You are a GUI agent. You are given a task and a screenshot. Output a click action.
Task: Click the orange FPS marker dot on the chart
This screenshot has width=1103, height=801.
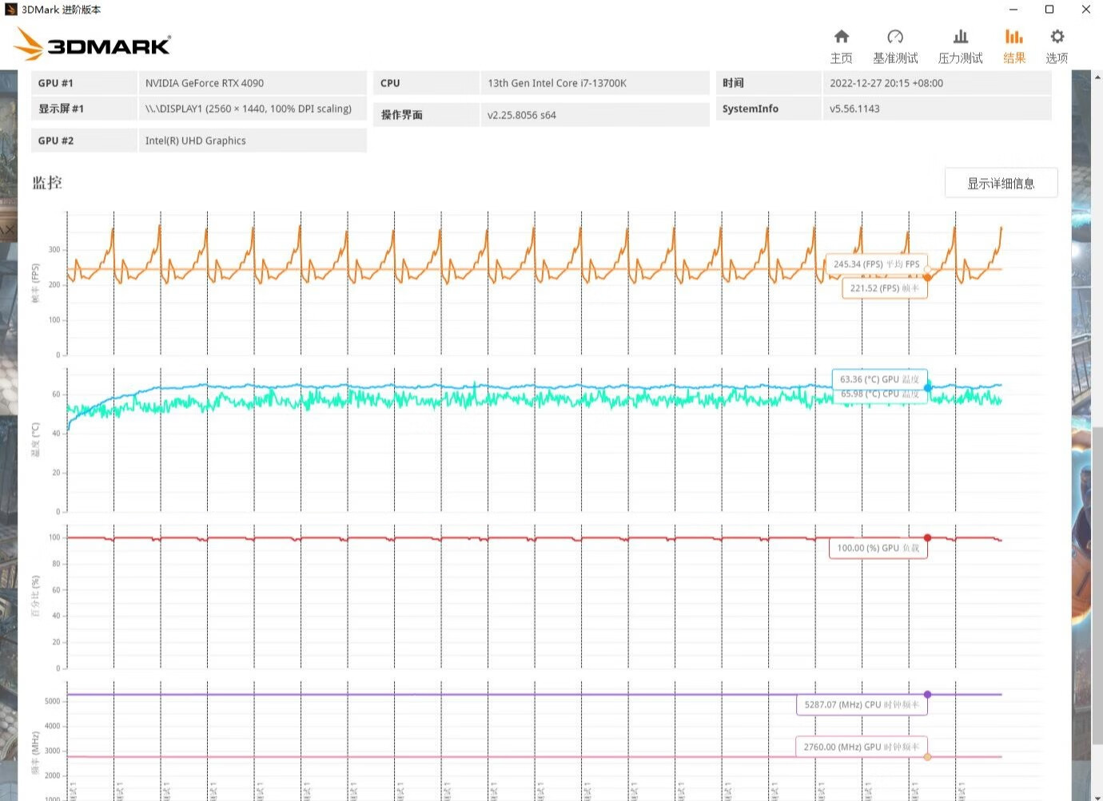coord(927,277)
